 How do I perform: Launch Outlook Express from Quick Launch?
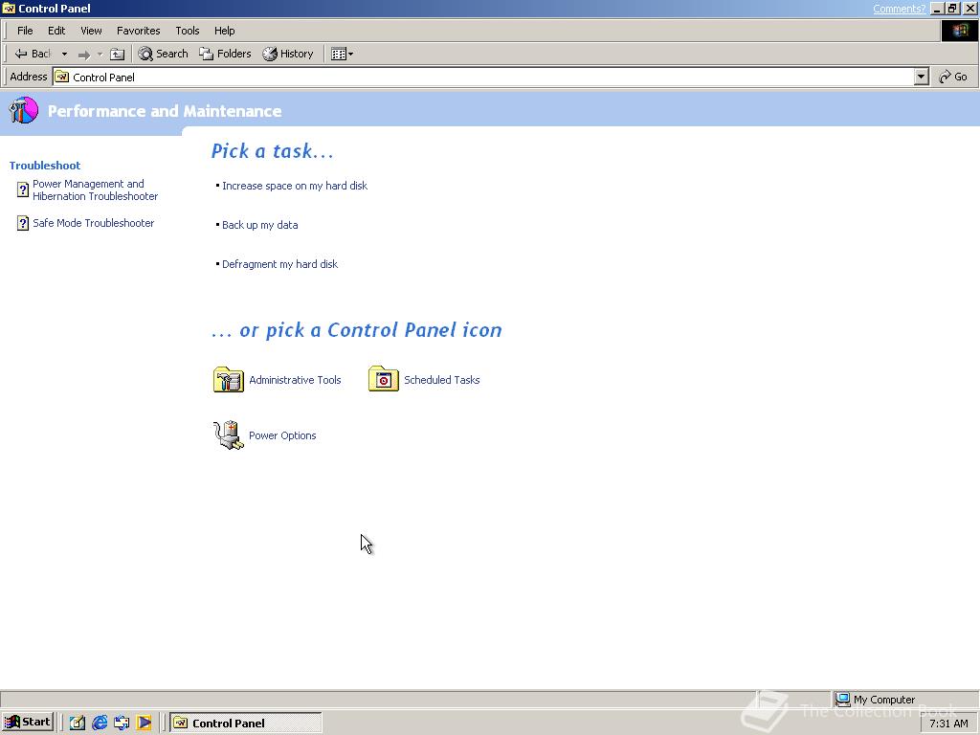[x=122, y=724]
